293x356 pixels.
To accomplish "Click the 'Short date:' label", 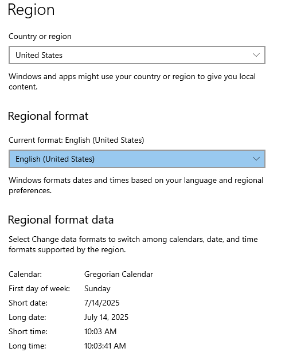I will (28, 303).
